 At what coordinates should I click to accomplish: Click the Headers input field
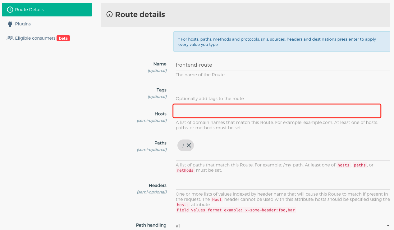point(283,185)
